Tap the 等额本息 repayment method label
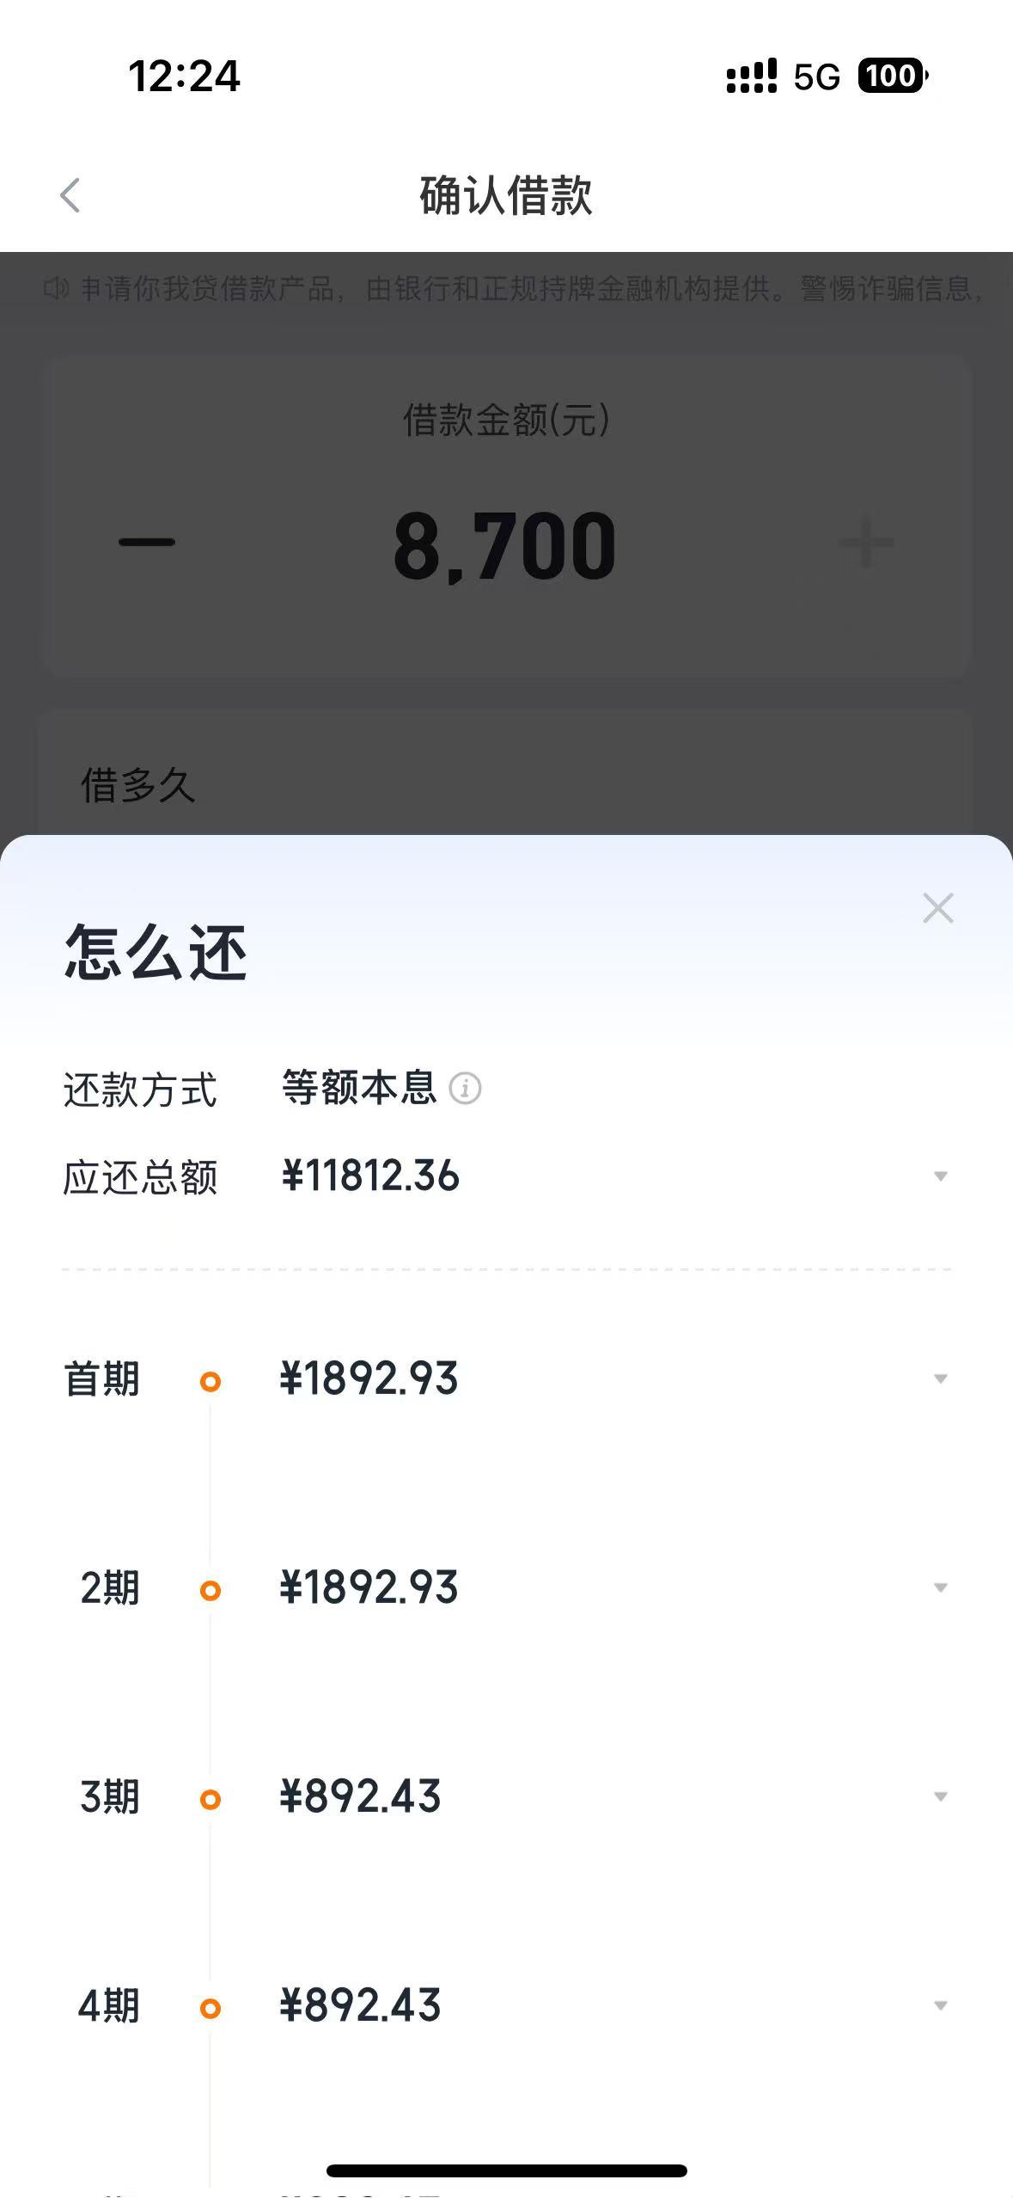The width and height of the screenshot is (1013, 2198). 359,1088
